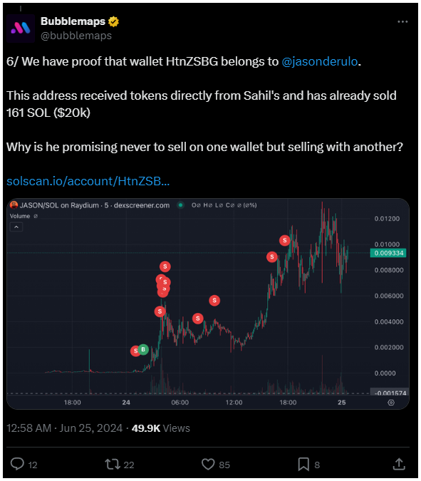This screenshot has height=481, width=421.
Task: Collapse the Volume indicator chevron
Action: coord(16,227)
